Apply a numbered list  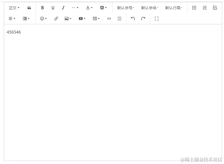point(205,8)
